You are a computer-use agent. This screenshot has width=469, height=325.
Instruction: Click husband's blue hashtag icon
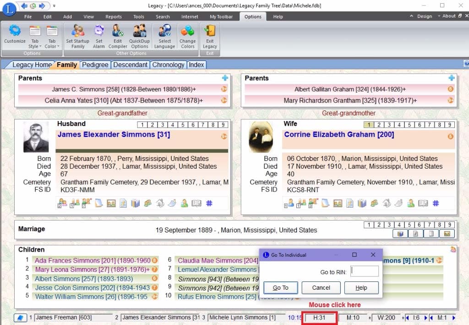pos(209,203)
